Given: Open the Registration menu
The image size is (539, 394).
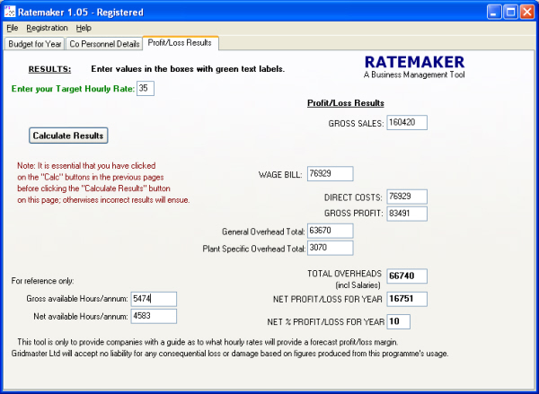Looking at the screenshot, I should [x=47, y=28].
